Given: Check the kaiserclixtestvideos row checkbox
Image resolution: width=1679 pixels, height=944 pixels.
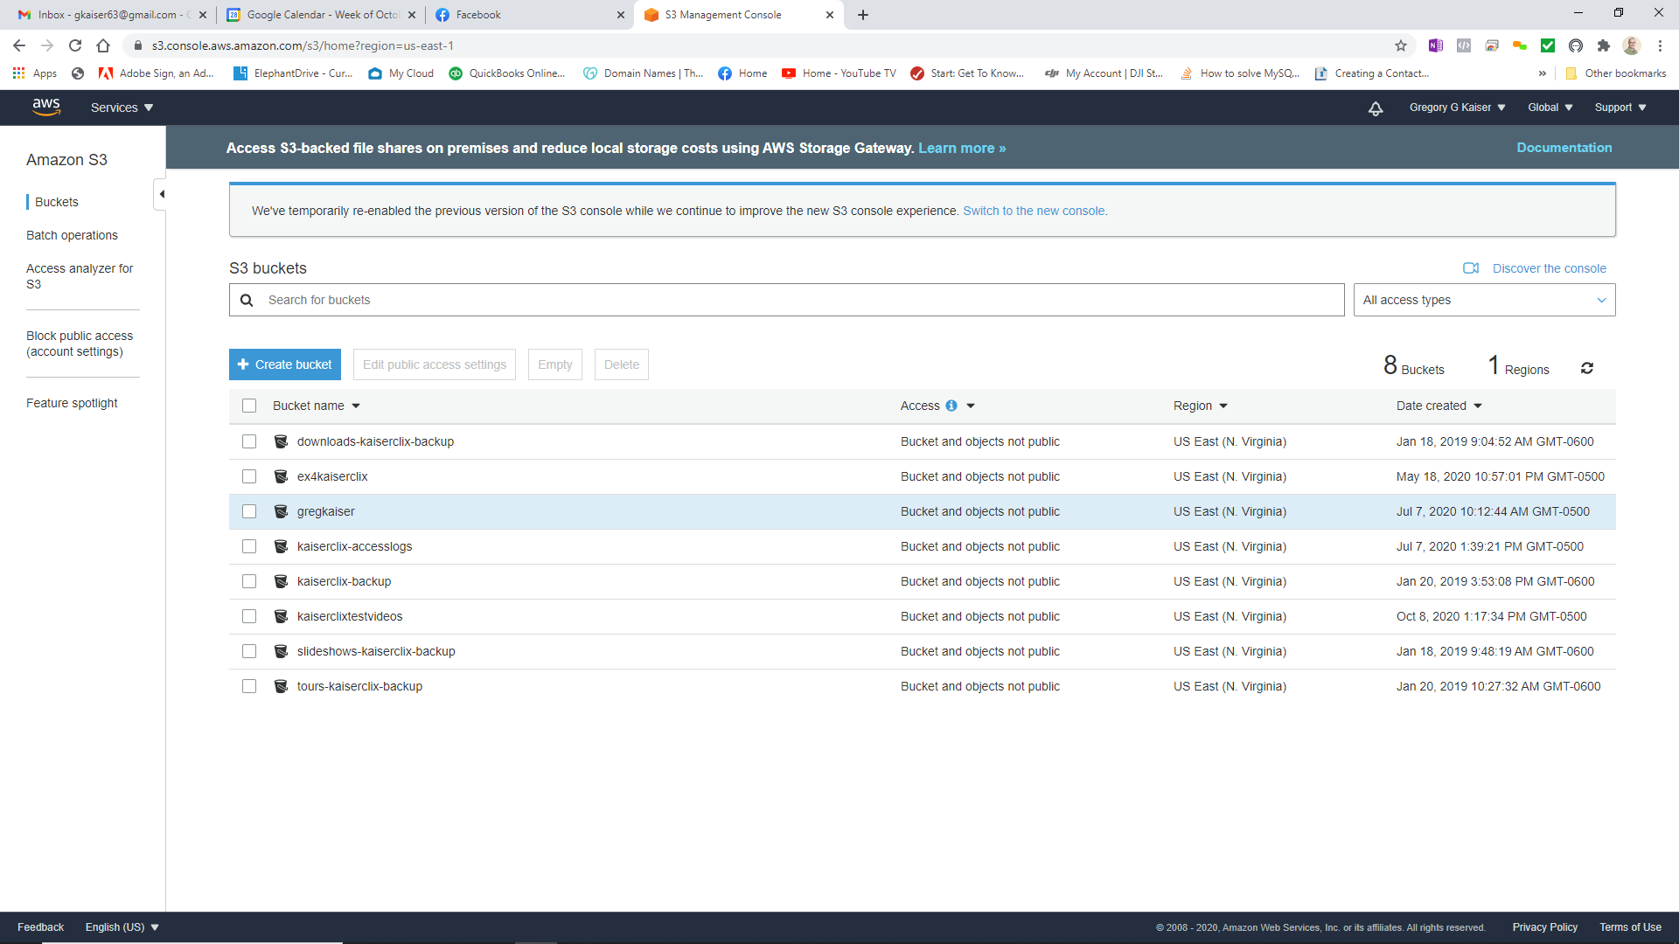Looking at the screenshot, I should click(249, 616).
